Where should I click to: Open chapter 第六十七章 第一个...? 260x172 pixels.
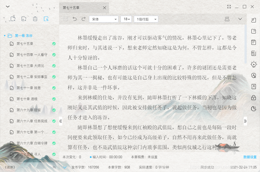tap(32, 132)
